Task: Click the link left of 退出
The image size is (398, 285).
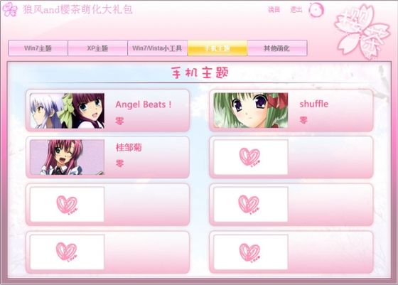Action: click(x=274, y=10)
